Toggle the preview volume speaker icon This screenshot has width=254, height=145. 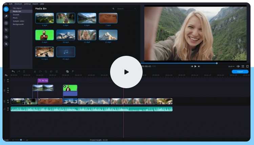pyautogui.click(x=238, y=66)
